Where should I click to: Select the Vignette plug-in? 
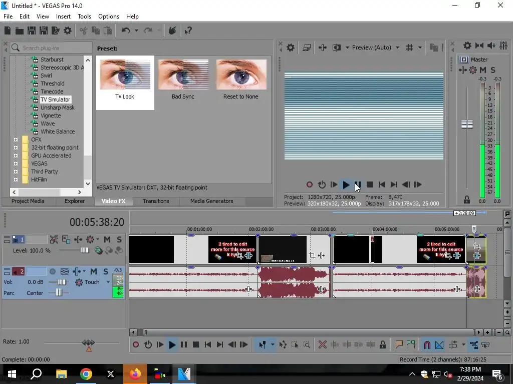(51, 115)
